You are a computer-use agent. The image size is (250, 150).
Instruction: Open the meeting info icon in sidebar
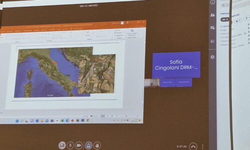[213, 2]
